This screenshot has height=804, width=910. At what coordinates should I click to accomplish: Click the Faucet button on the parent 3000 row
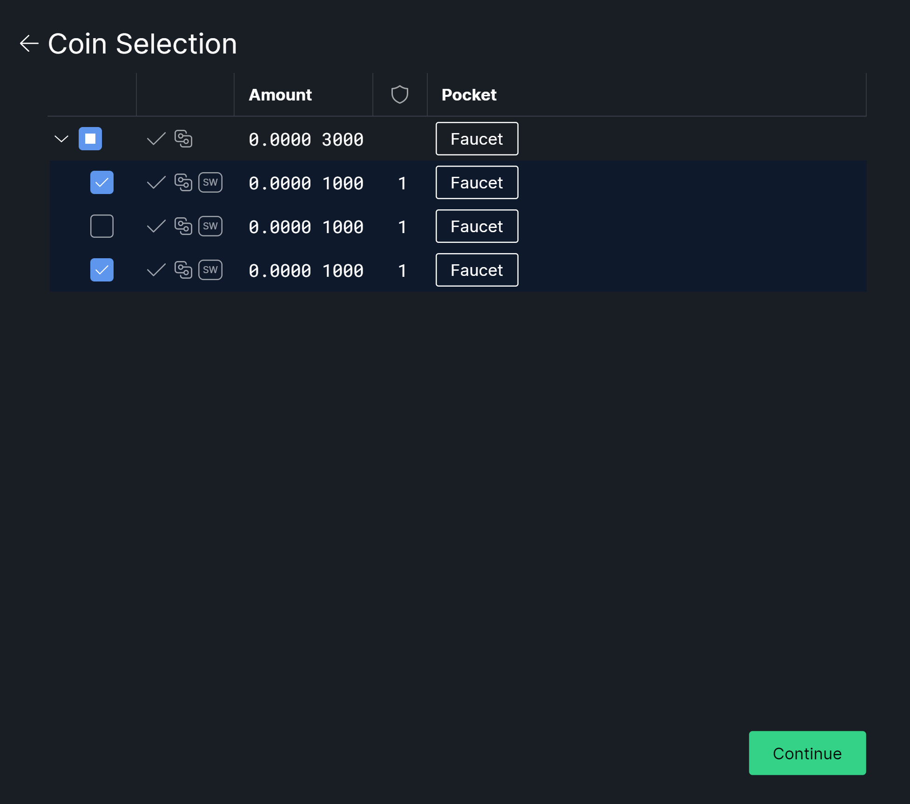tap(477, 139)
